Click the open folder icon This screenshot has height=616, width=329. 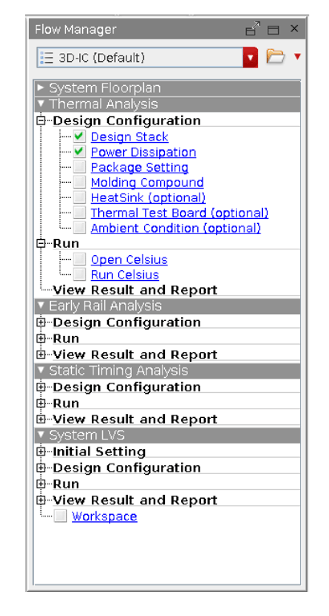point(275,57)
